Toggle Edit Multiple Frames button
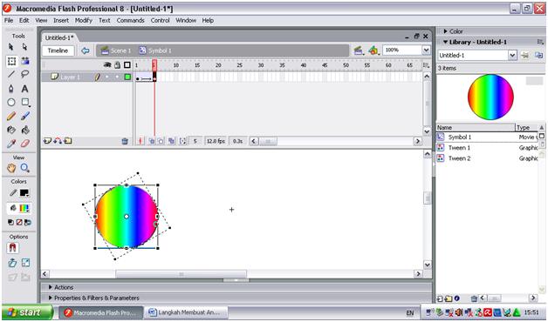Screen dimensions: 548x322 pos(171,141)
